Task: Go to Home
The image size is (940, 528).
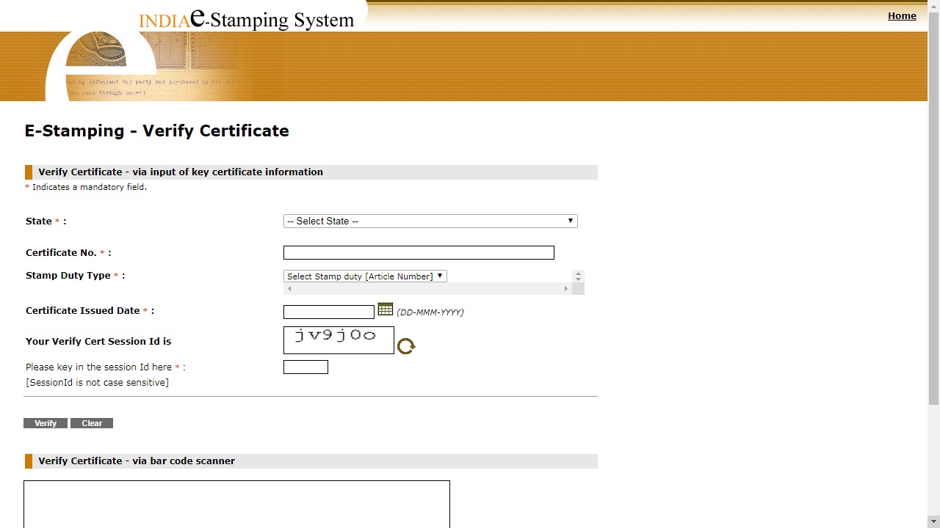Action: [x=902, y=15]
